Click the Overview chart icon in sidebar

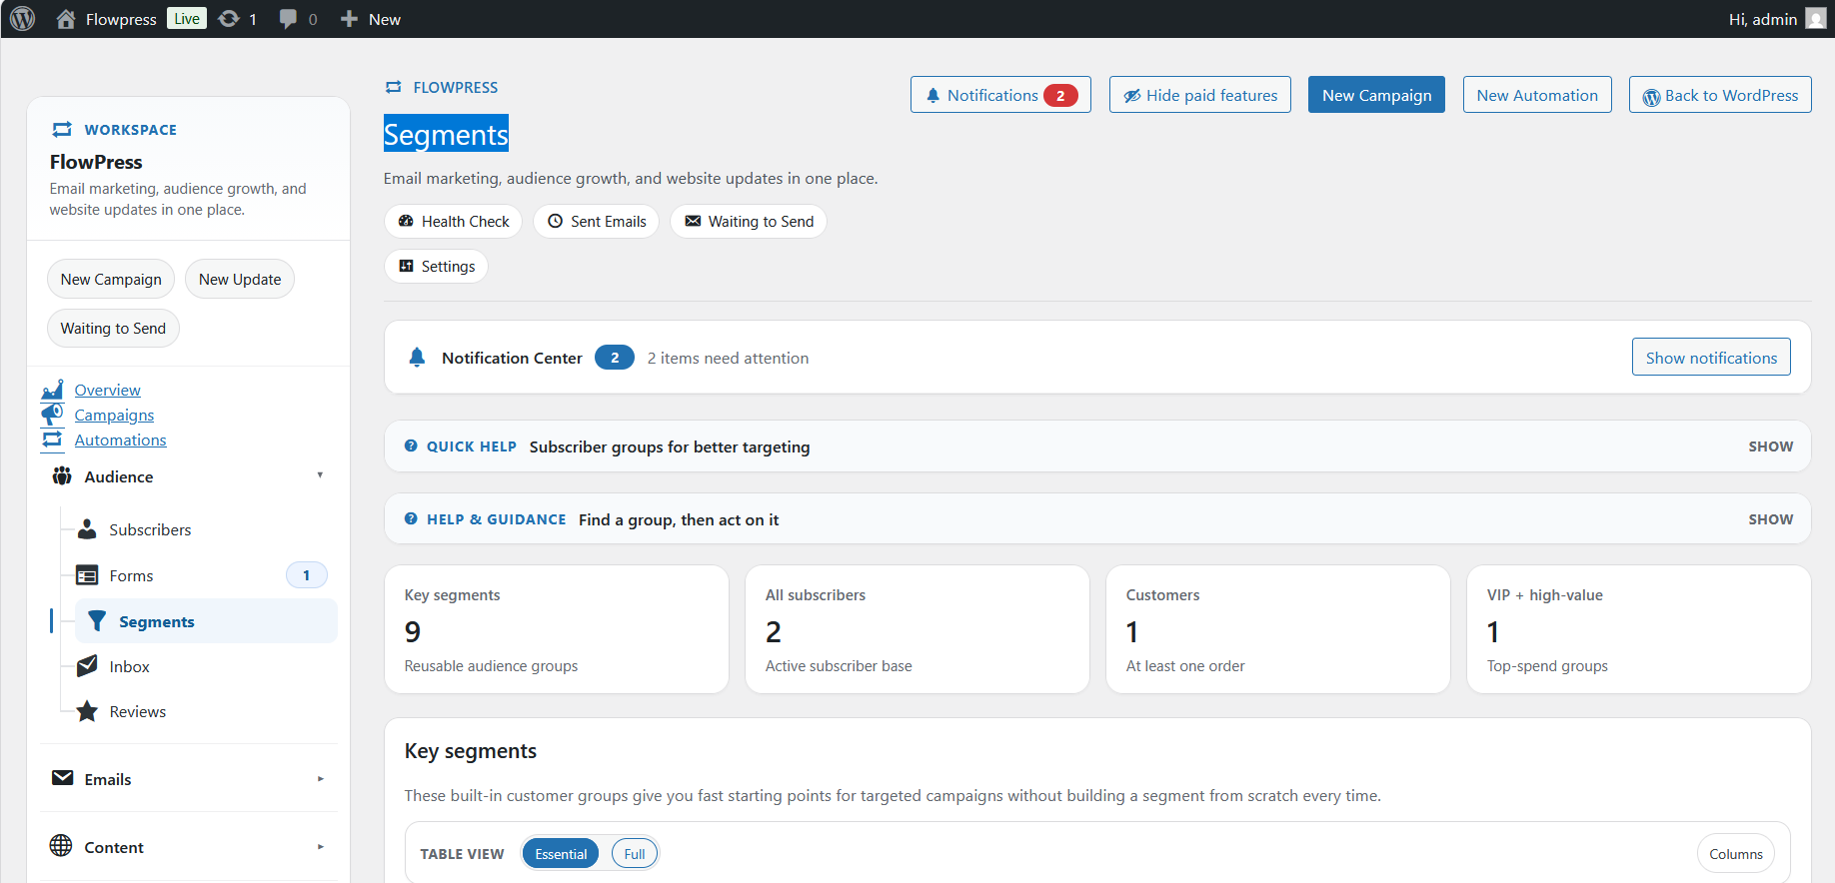tap(53, 390)
